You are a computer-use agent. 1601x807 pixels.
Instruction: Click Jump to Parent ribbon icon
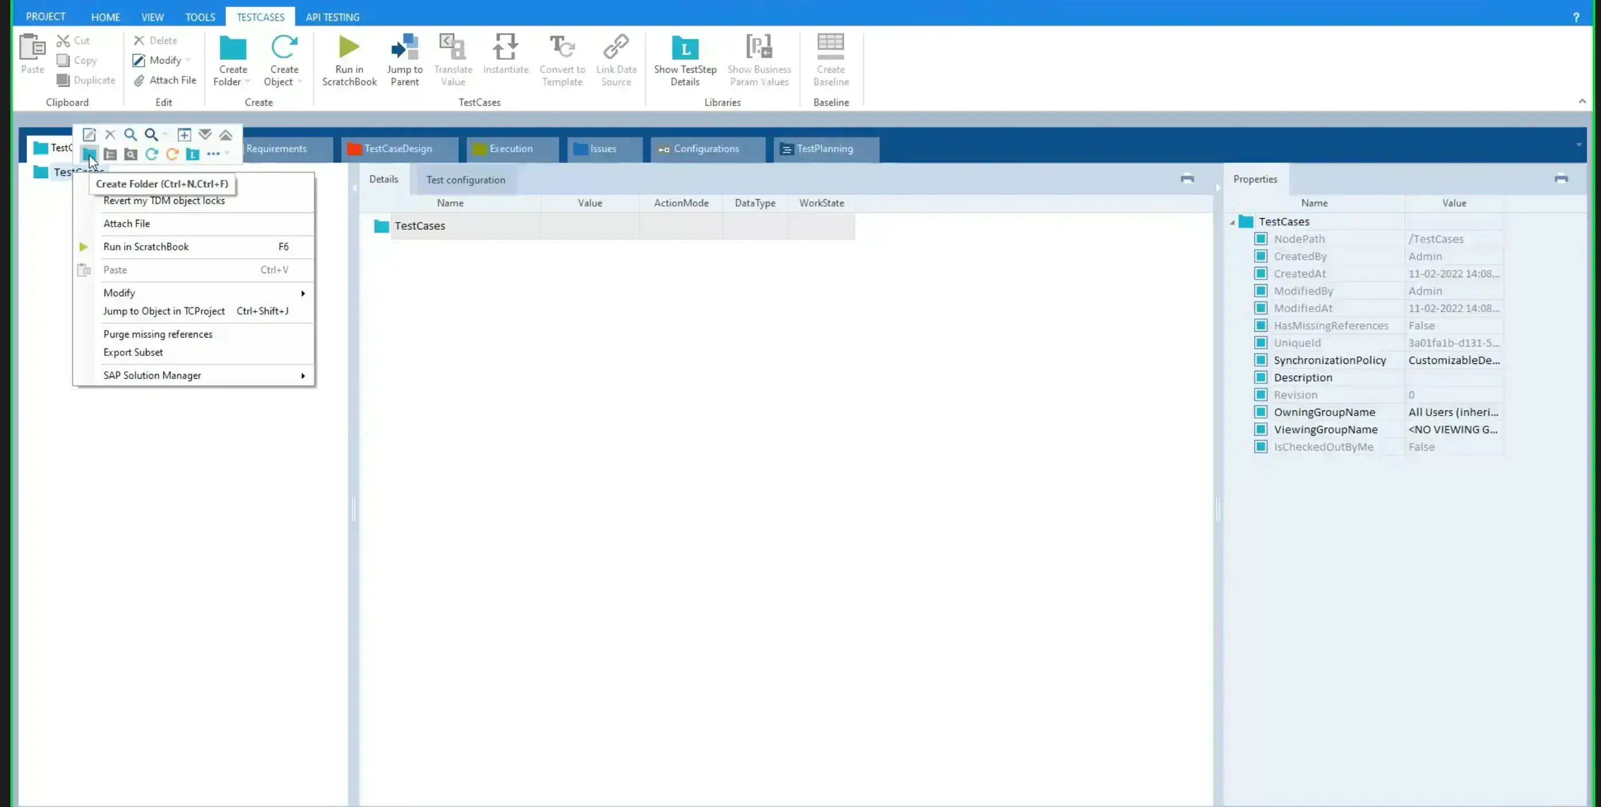405,47
